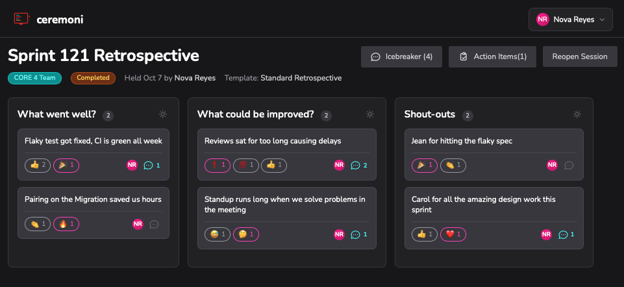Viewport: 624px width, 287px height.
Task: Toggle thumbs up reaction on Flaky test card
Action: [x=38, y=165]
